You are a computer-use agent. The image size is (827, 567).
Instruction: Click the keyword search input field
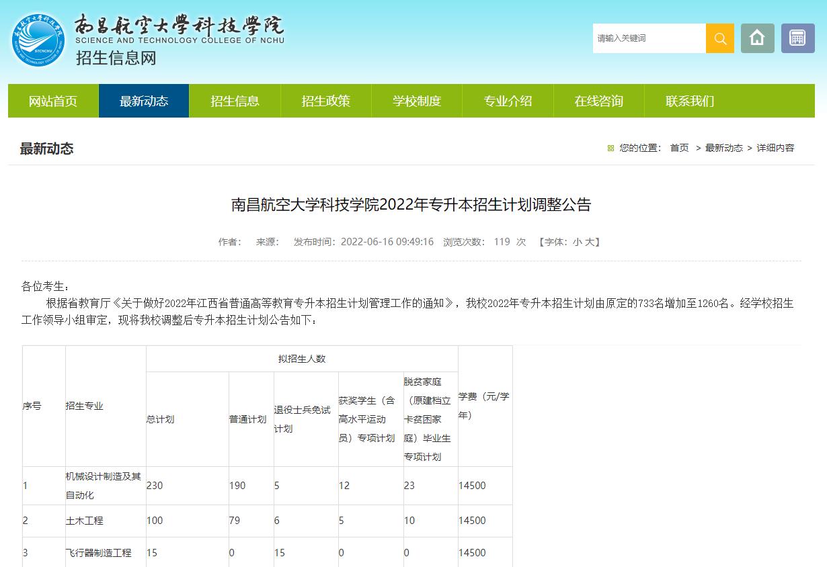pos(649,38)
